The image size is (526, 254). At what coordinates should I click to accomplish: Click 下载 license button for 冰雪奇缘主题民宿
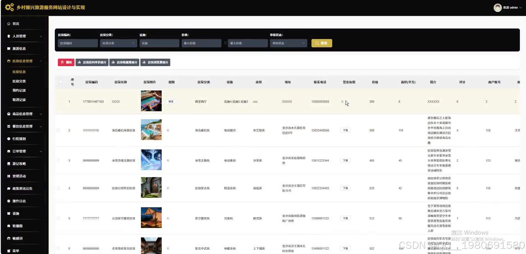point(345,160)
